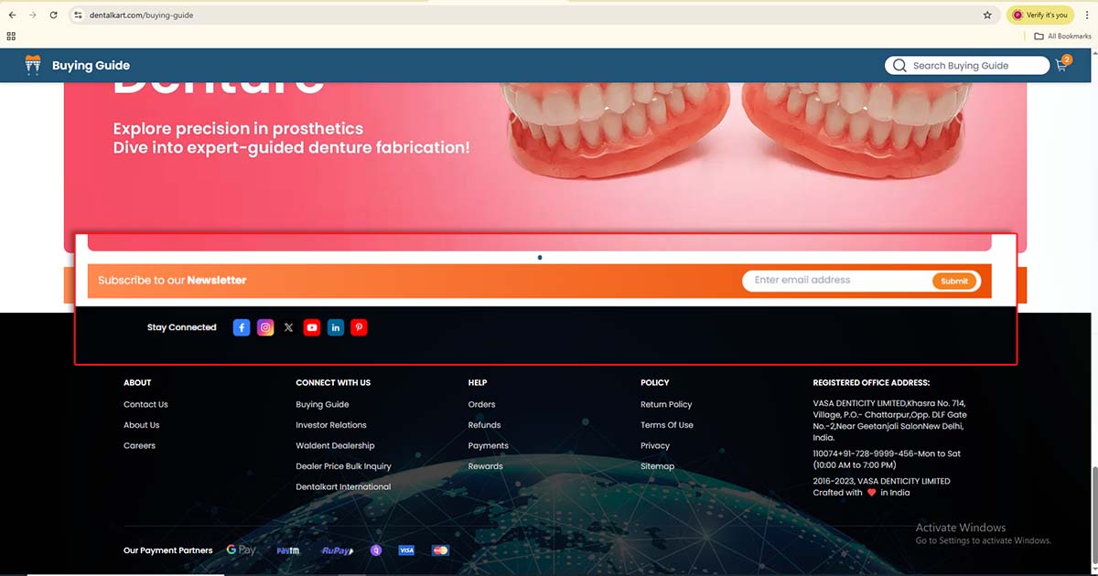The height and width of the screenshot is (576, 1098).
Task: Open the Investor Relations link
Action: [331, 425]
